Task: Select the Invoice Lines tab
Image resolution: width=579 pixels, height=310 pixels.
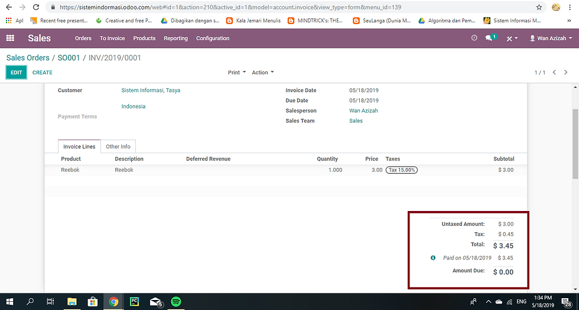Action: click(x=79, y=147)
